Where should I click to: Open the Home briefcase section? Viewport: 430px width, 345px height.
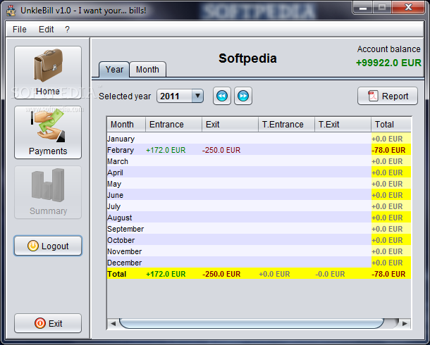tap(48, 73)
